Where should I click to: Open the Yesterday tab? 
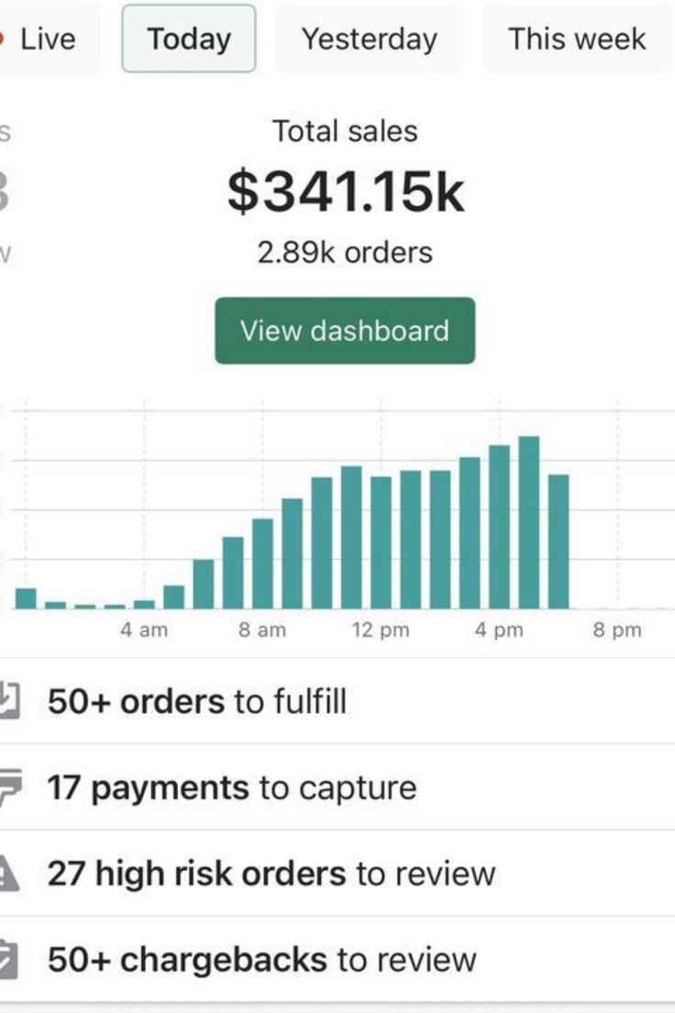(370, 39)
